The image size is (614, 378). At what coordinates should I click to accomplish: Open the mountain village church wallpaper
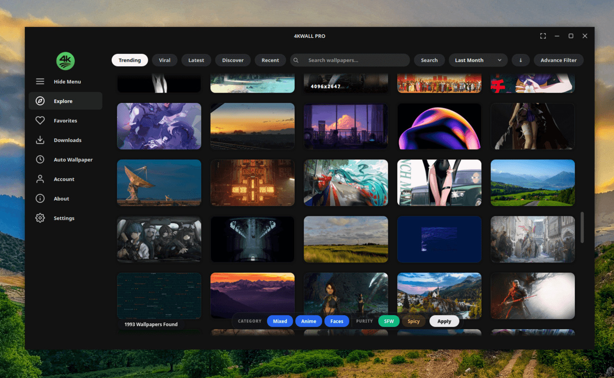440,296
